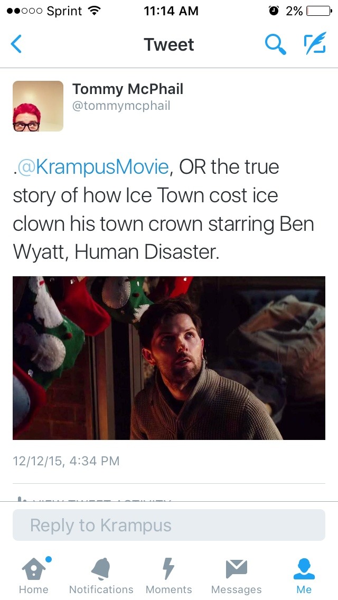Compose a new tweet with the quill icon
Screen dimensions: 338x600
click(x=315, y=43)
